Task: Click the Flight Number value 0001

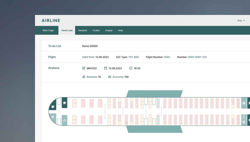Action: pyautogui.click(x=167, y=57)
